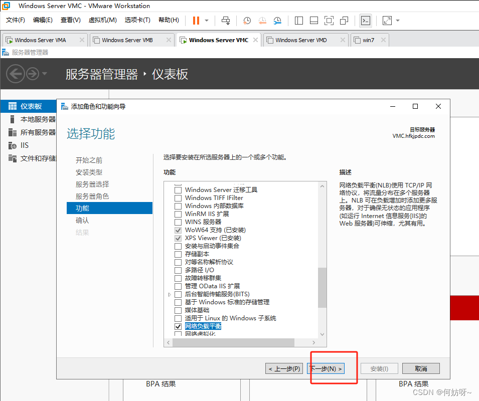
Task: Click the console view terminal icon
Action: click(366, 21)
